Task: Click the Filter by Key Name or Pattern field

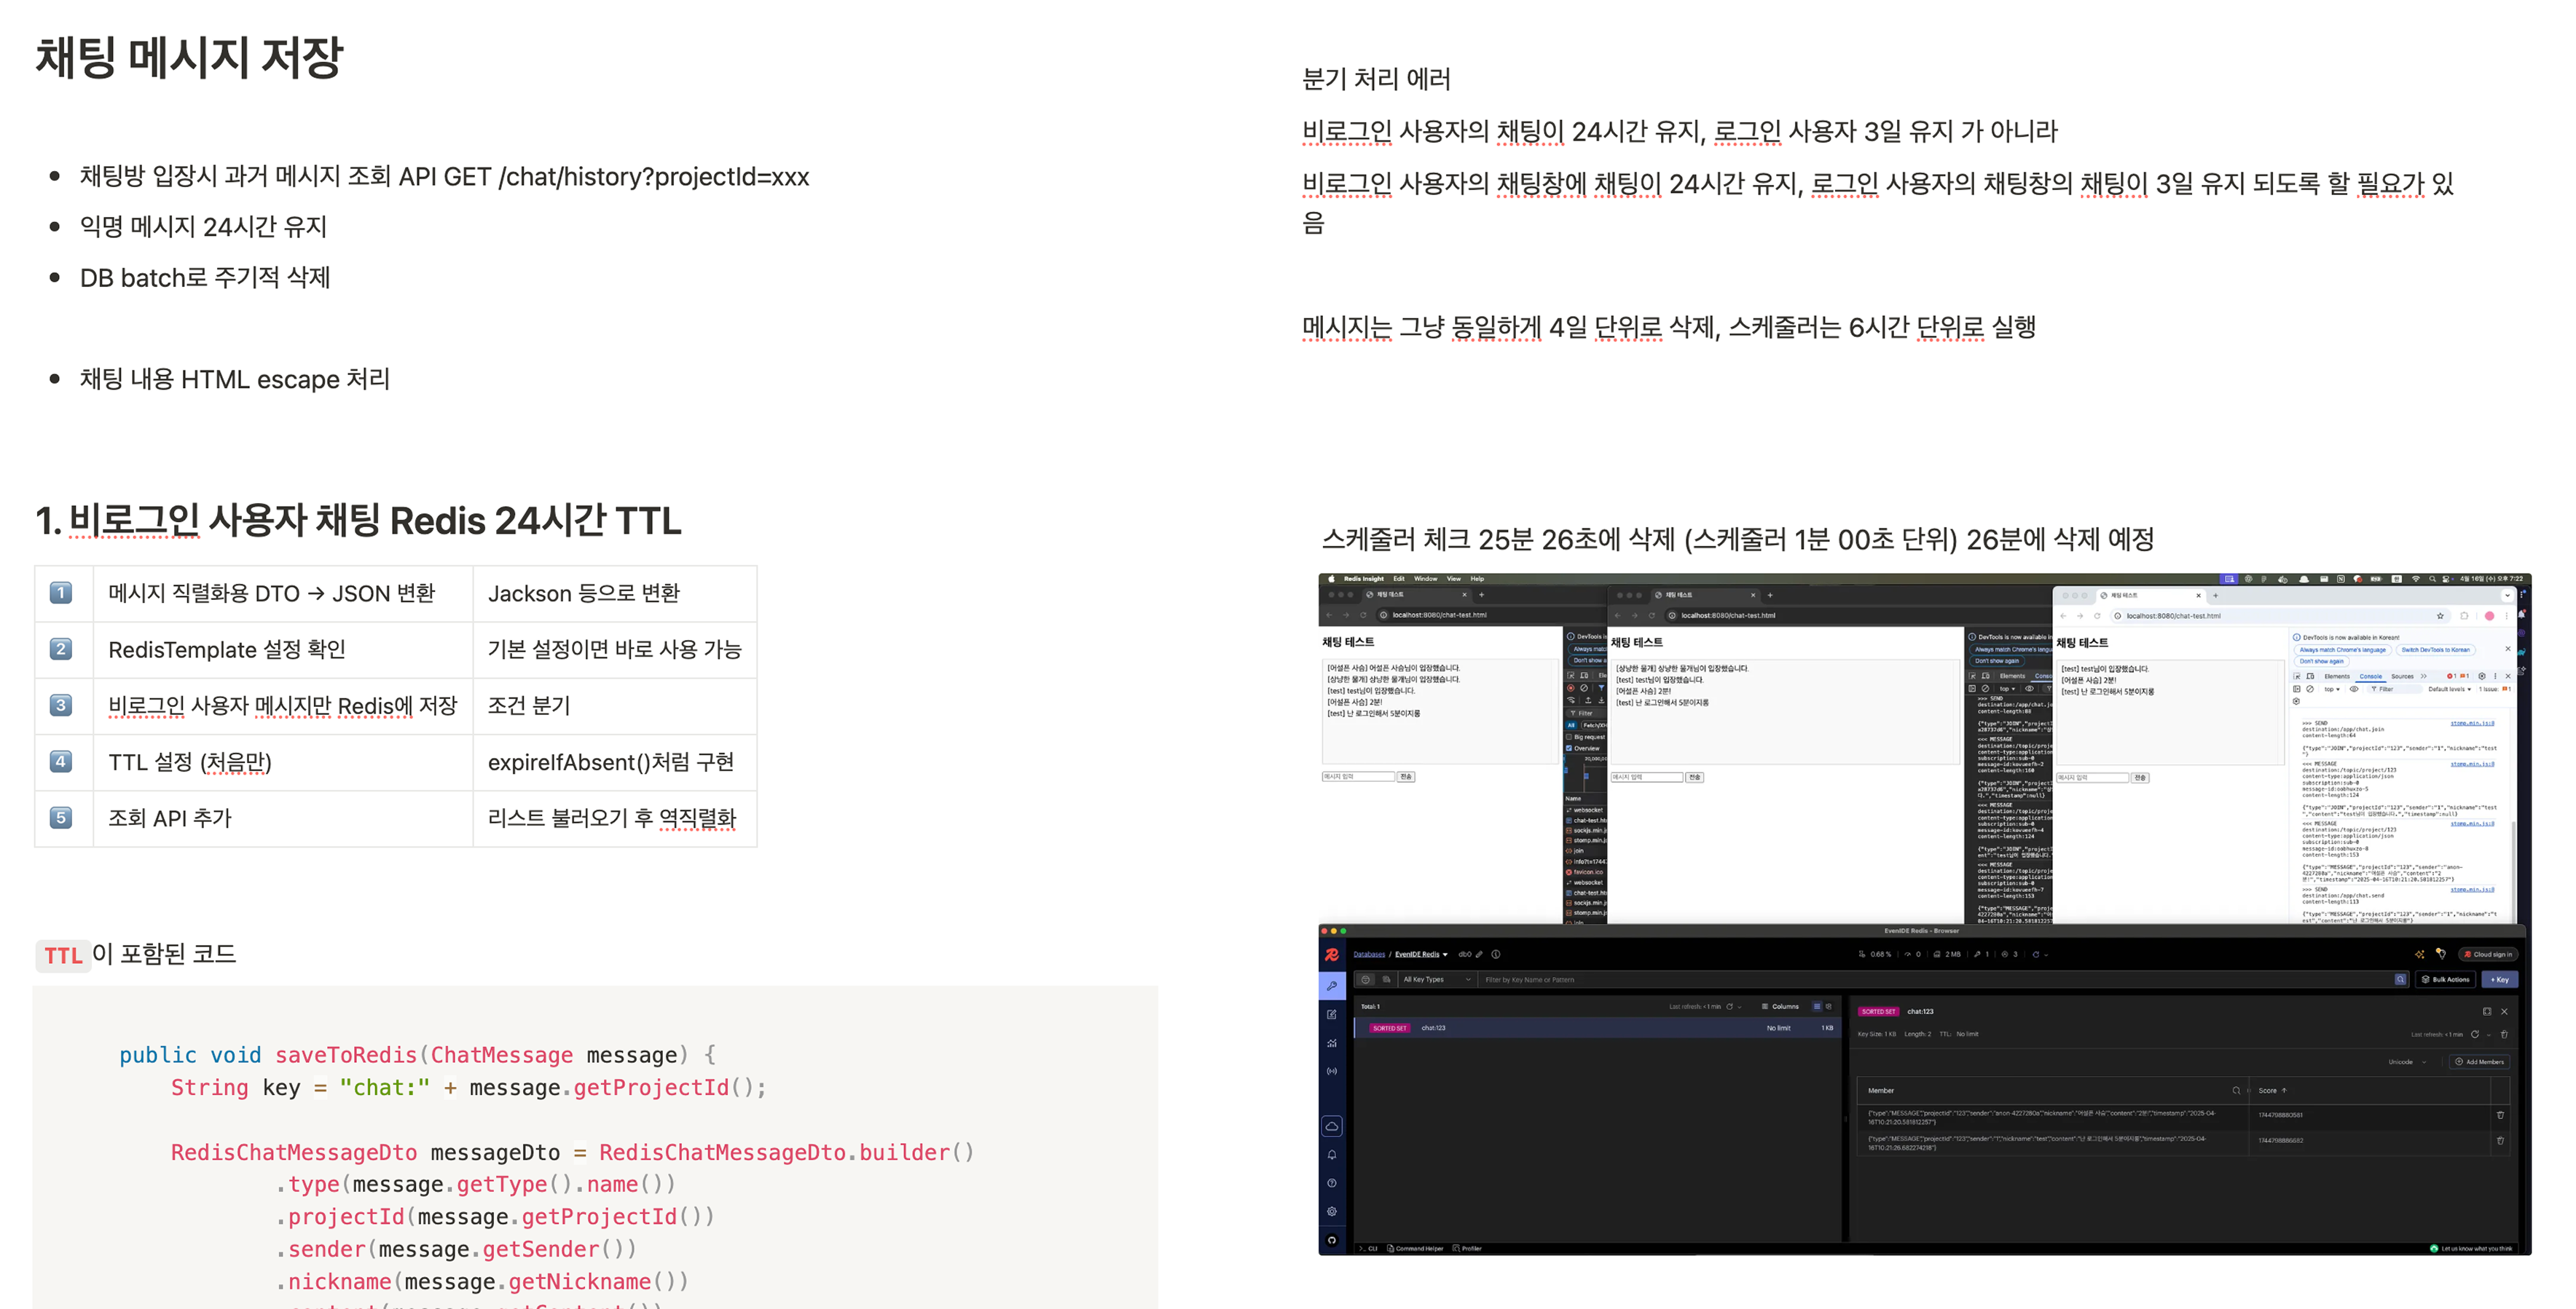Action: (1936, 979)
